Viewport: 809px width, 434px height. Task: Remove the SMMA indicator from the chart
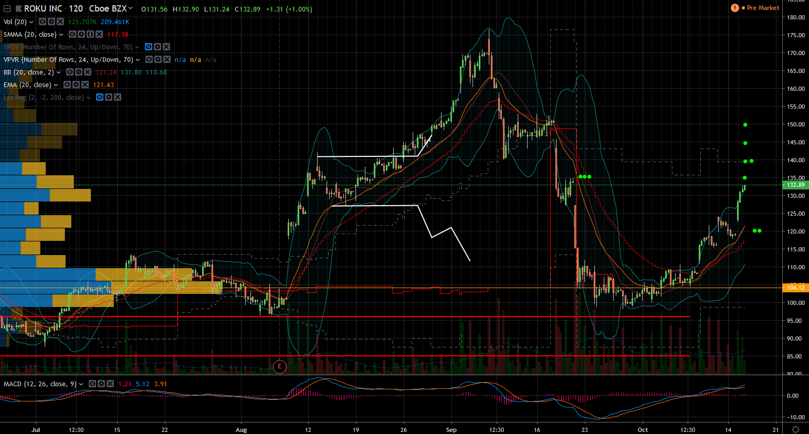coord(99,35)
